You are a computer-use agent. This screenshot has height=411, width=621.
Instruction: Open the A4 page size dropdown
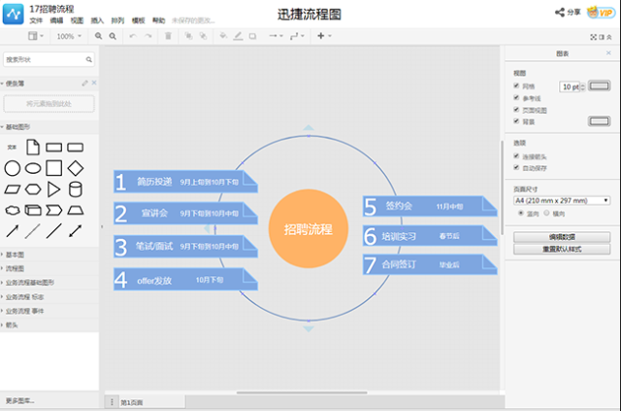pos(562,201)
